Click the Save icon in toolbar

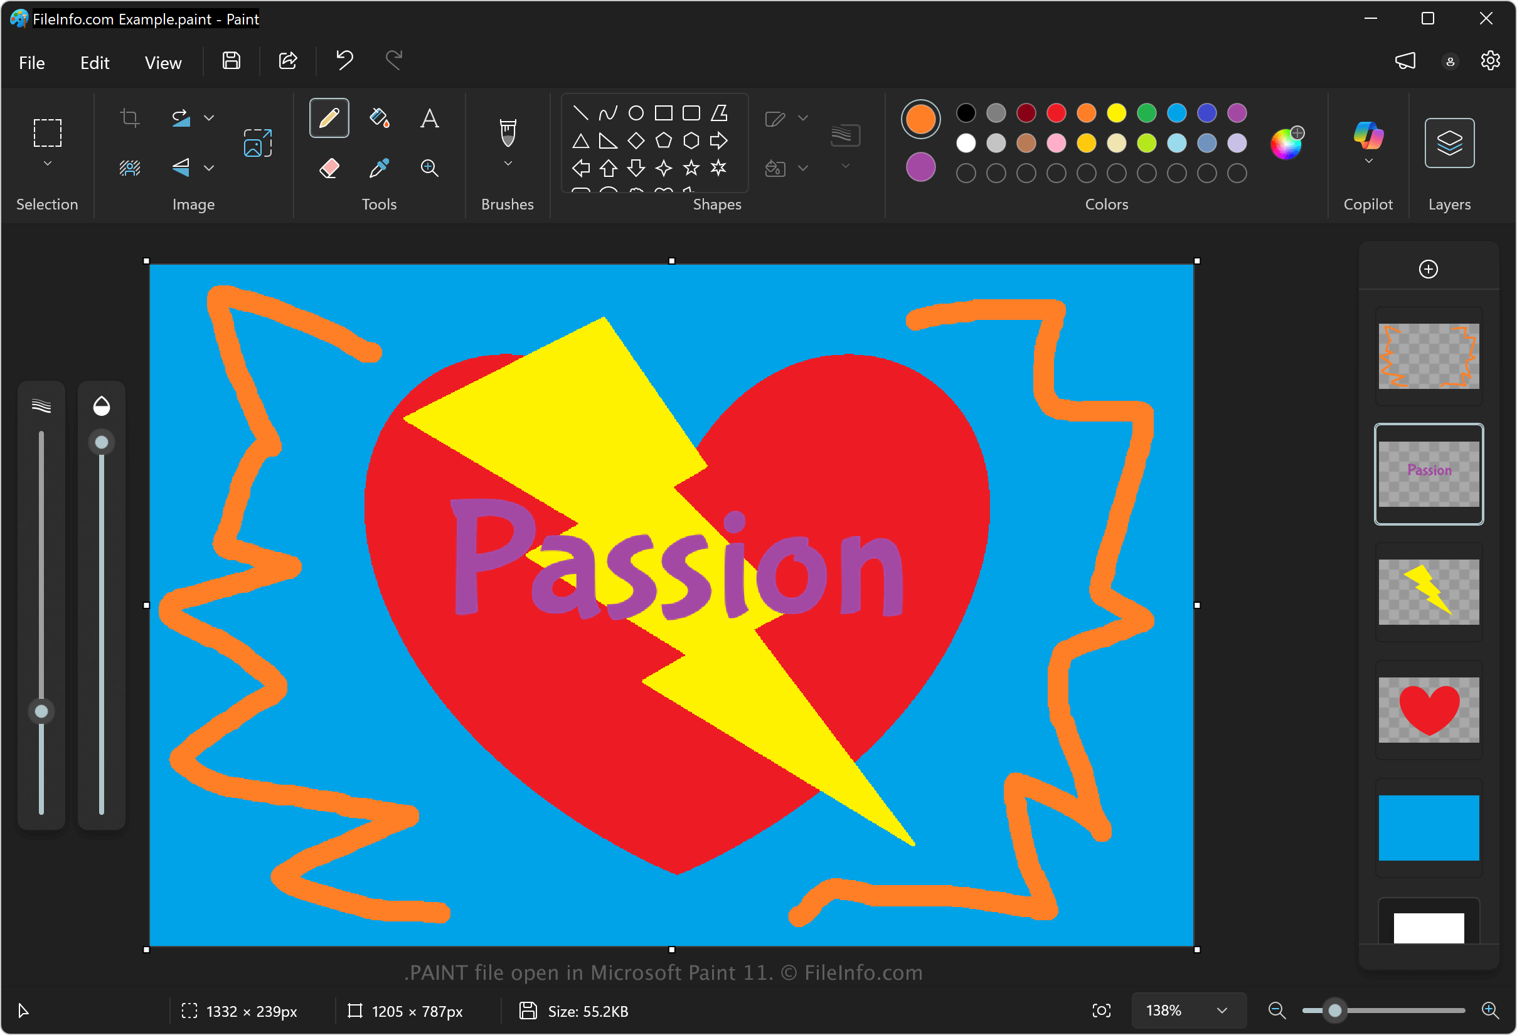[x=231, y=61]
